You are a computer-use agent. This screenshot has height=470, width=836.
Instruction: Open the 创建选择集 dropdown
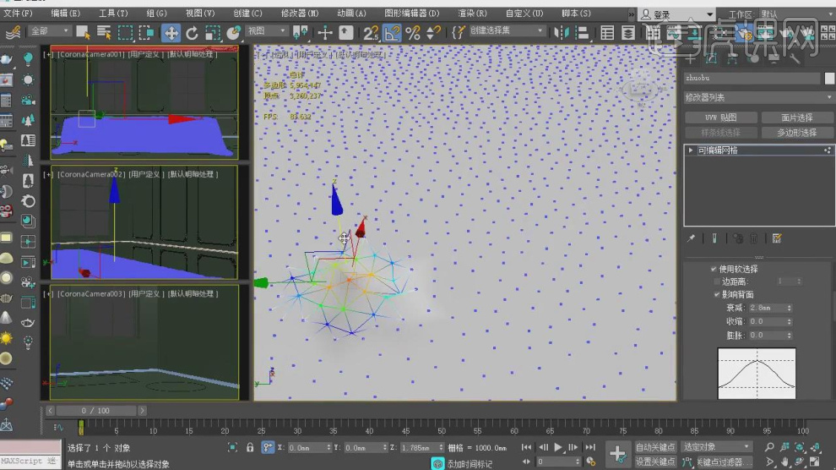[x=508, y=32]
